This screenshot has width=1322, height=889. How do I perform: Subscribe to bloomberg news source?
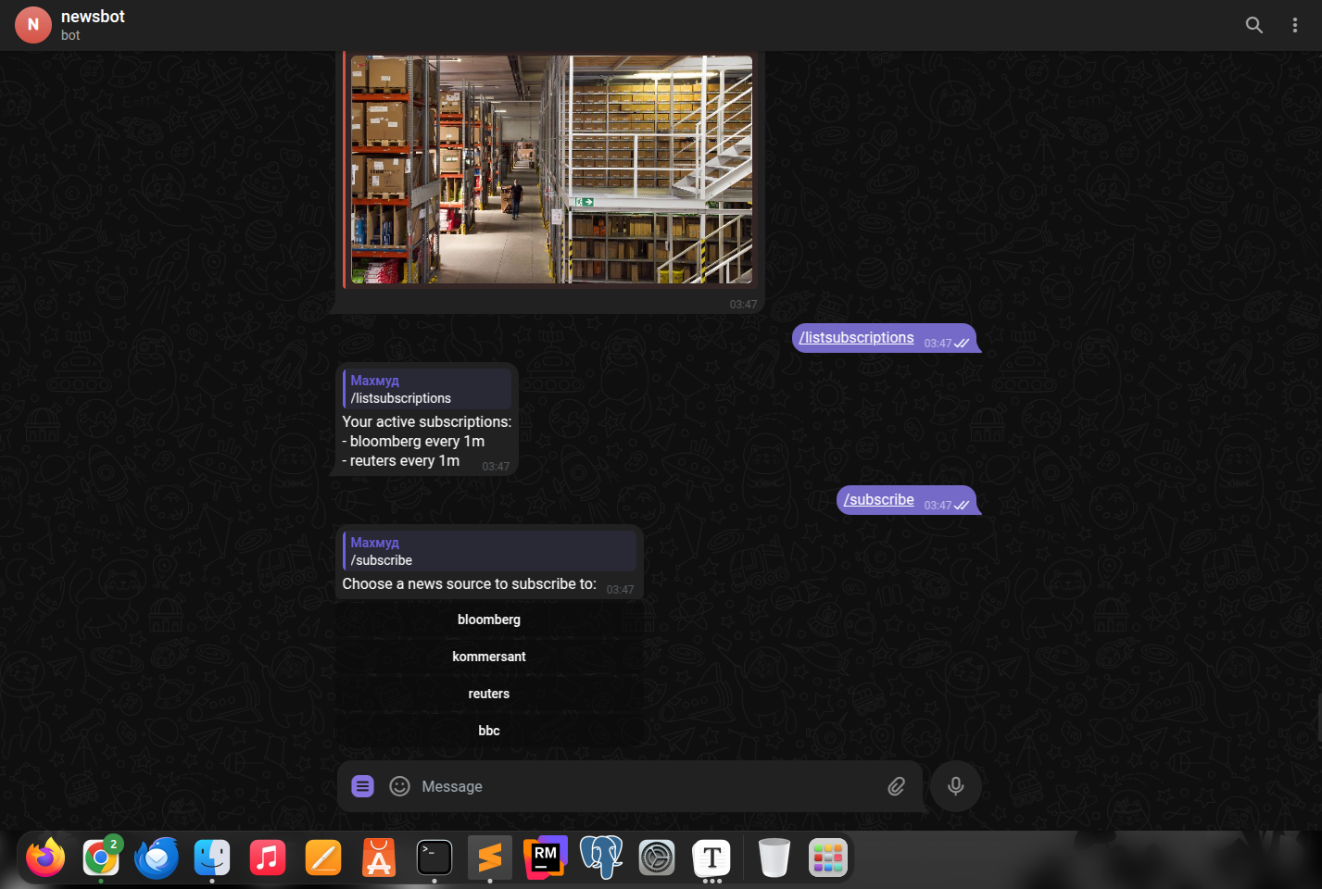click(489, 619)
